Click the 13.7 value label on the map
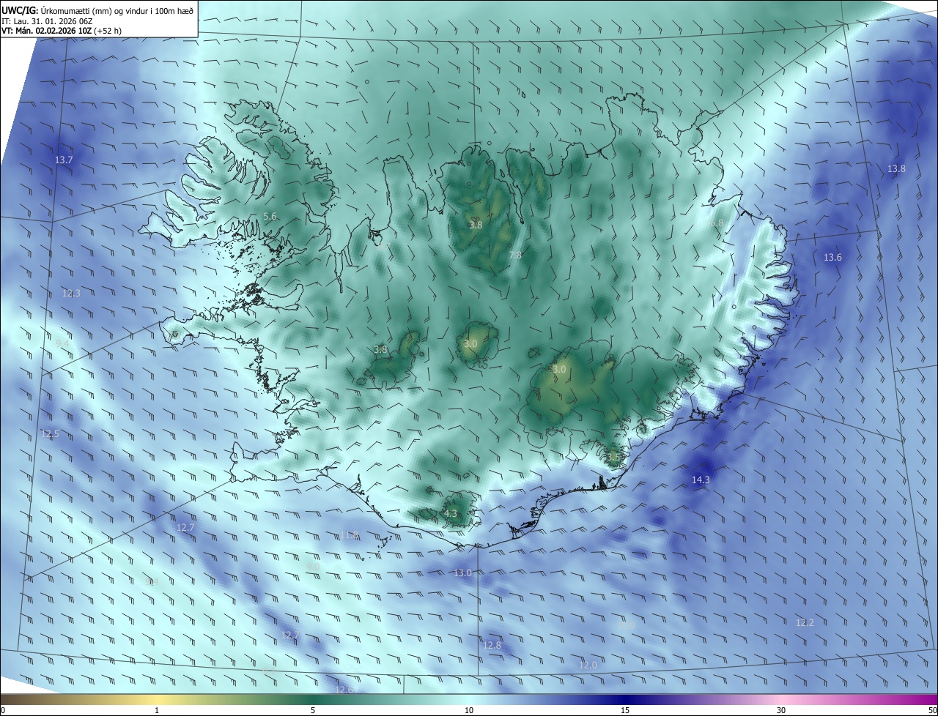The height and width of the screenshot is (716, 938). tap(64, 160)
